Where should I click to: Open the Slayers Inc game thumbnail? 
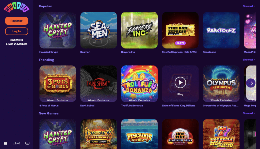click(139, 30)
